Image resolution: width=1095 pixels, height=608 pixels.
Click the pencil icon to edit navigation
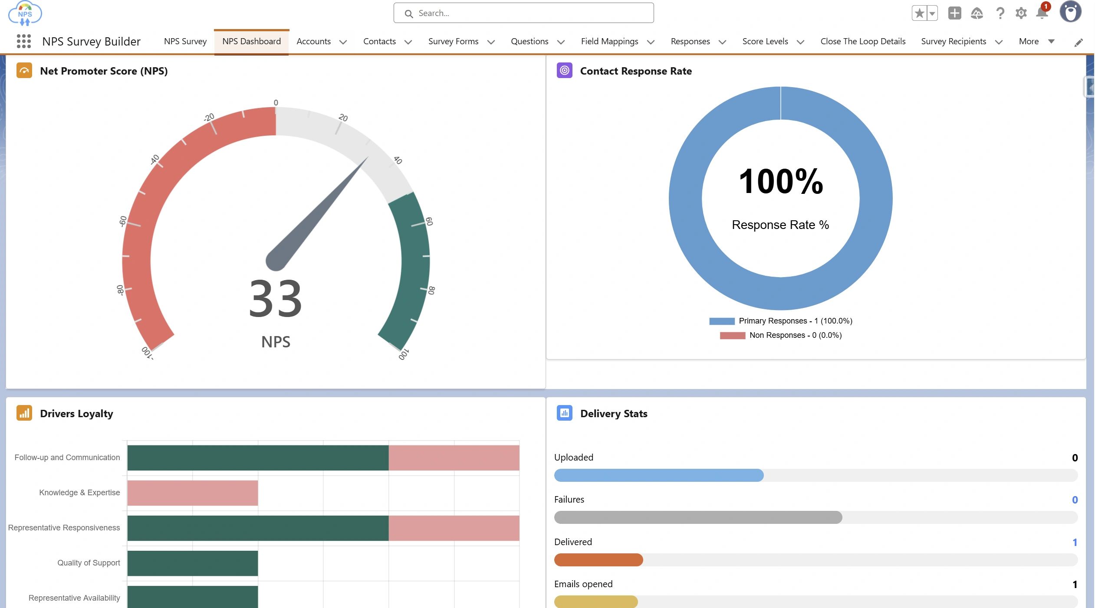(x=1079, y=42)
